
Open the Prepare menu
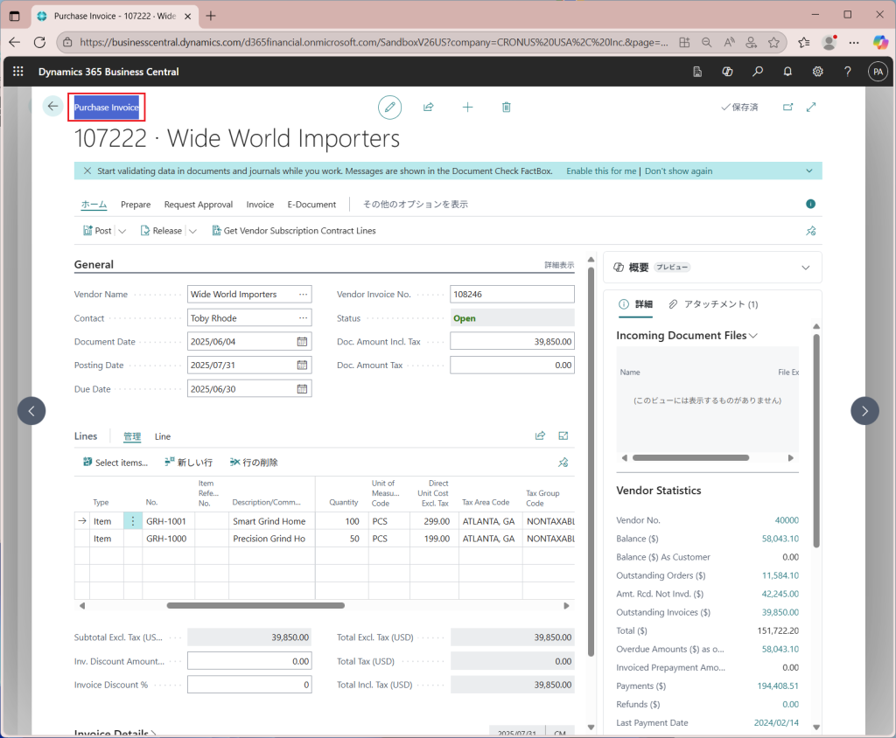tap(136, 205)
